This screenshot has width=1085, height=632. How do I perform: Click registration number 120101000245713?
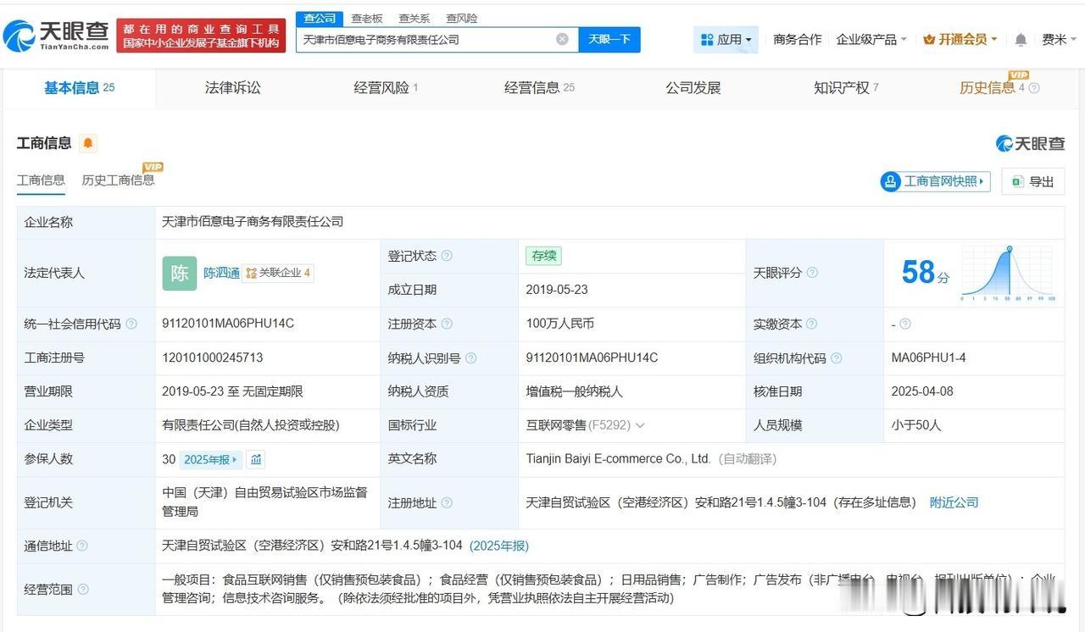[x=213, y=358]
